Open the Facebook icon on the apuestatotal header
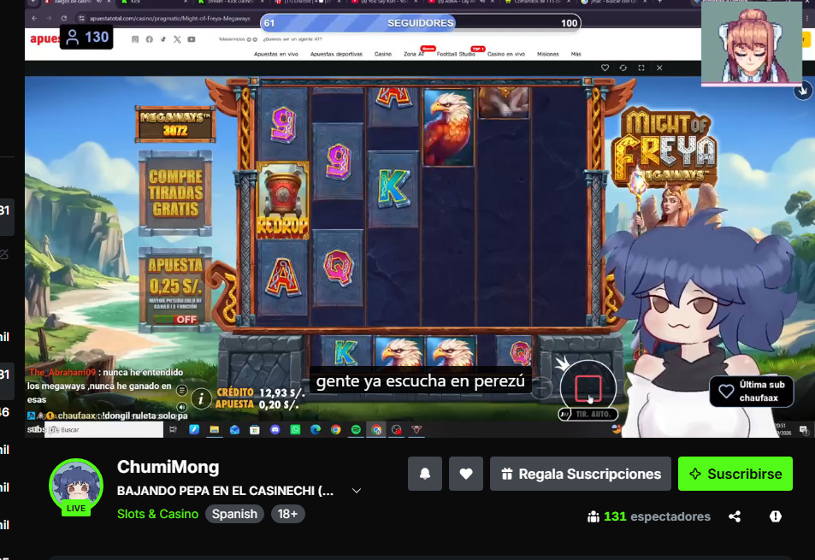815x560 pixels. [149, 39]
